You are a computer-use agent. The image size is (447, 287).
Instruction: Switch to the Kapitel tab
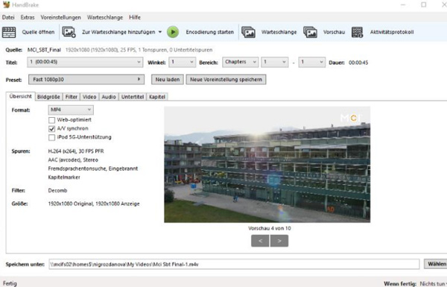tap(157, 97)
